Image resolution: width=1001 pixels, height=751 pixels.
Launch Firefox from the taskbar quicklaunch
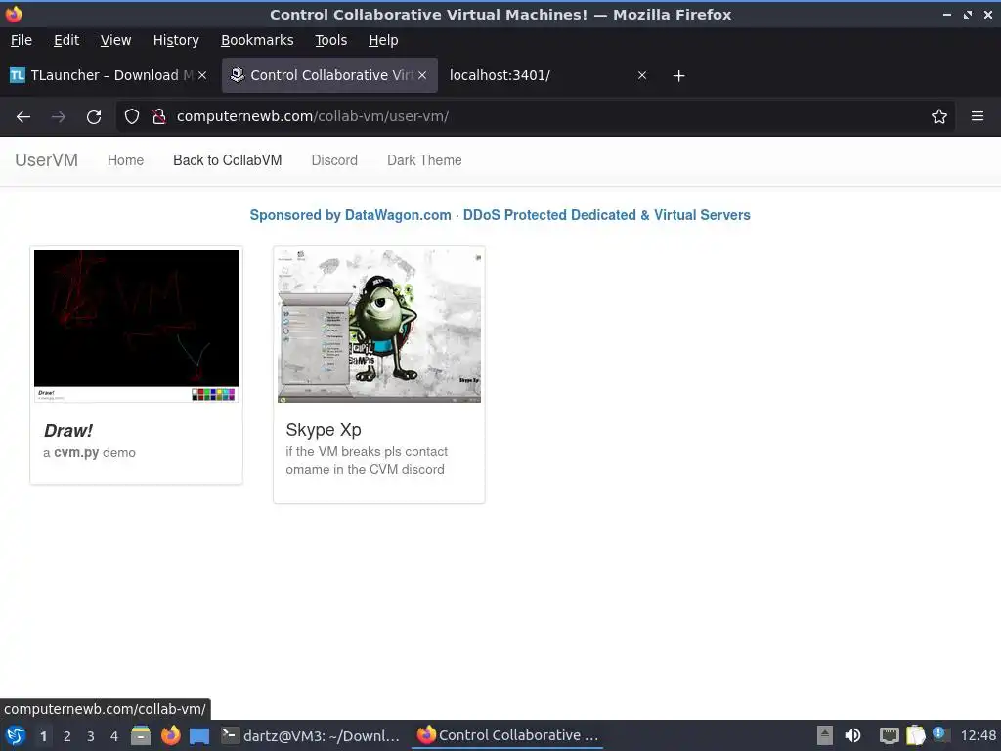tap(170, 735)
